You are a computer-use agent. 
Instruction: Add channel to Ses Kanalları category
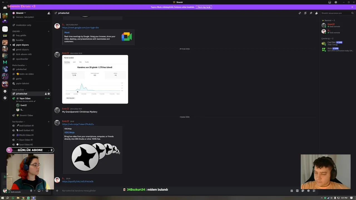[x=49, y=122]
